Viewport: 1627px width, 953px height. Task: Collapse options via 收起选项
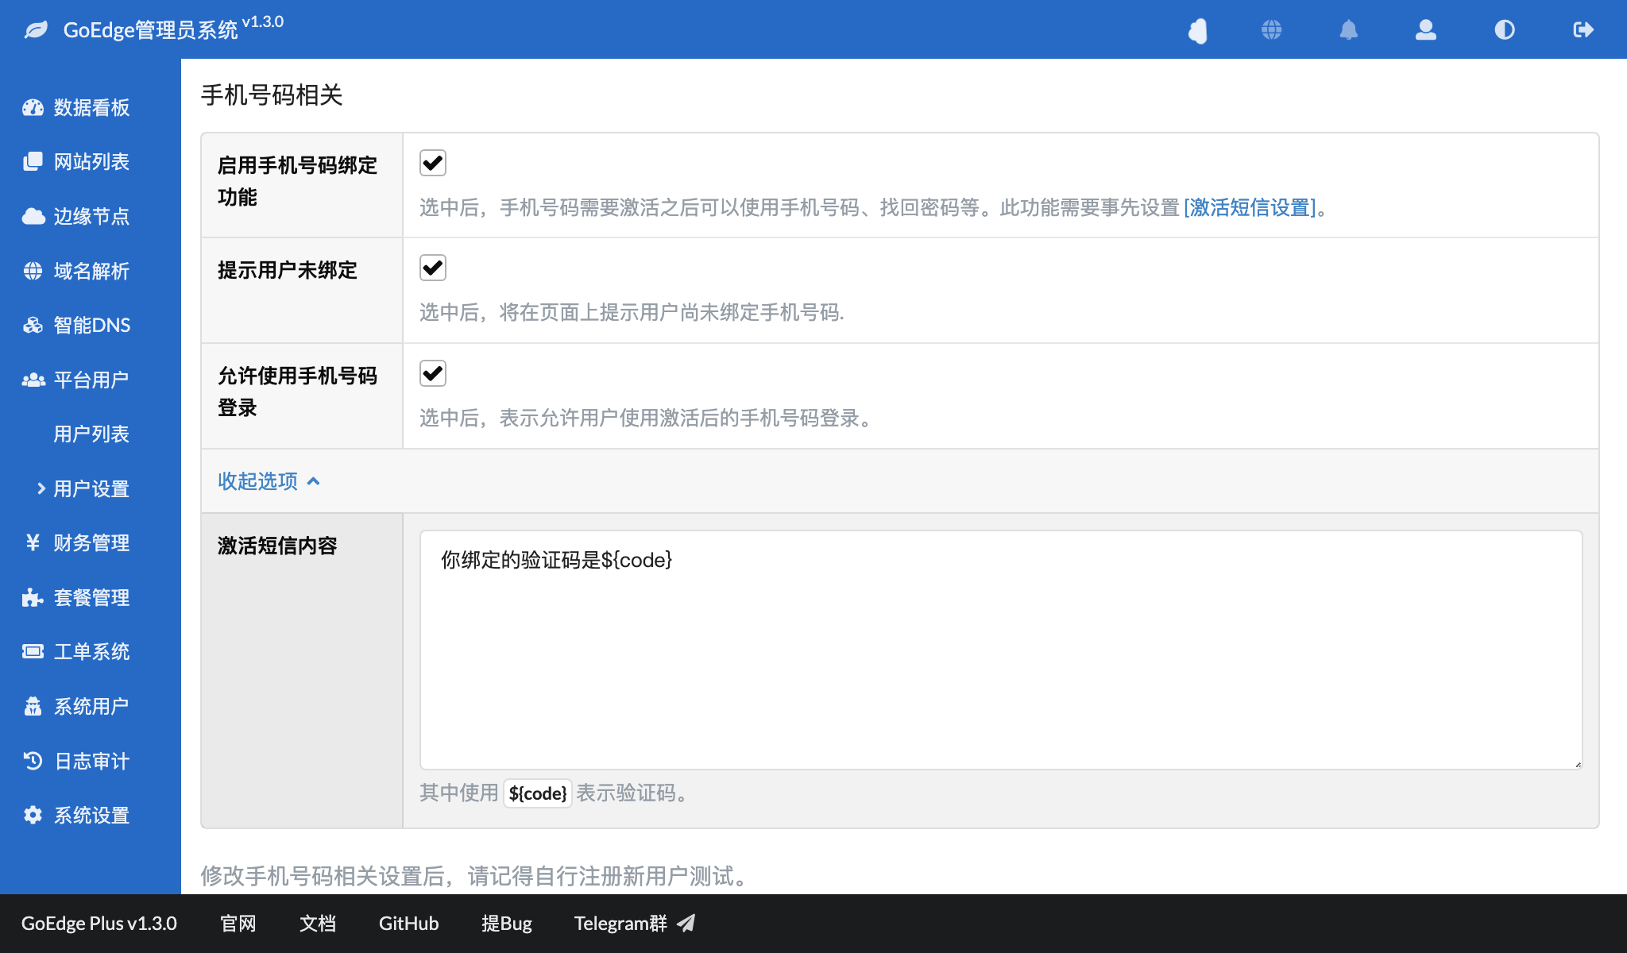[x=269, y=481]
